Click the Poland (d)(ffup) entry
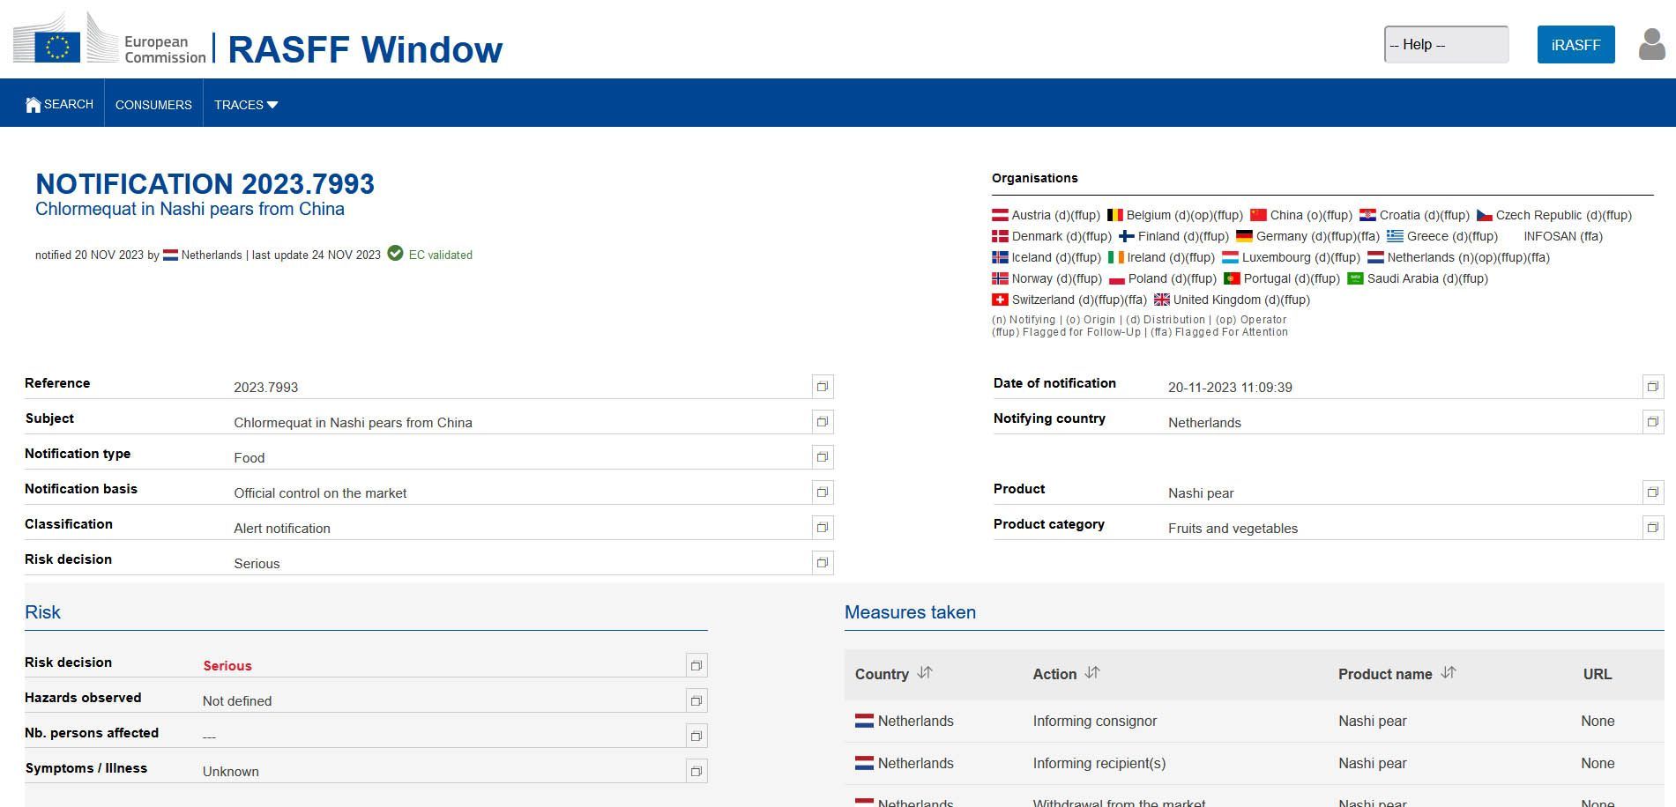Screen dimensions: 1676x807 click(1163, 278)
